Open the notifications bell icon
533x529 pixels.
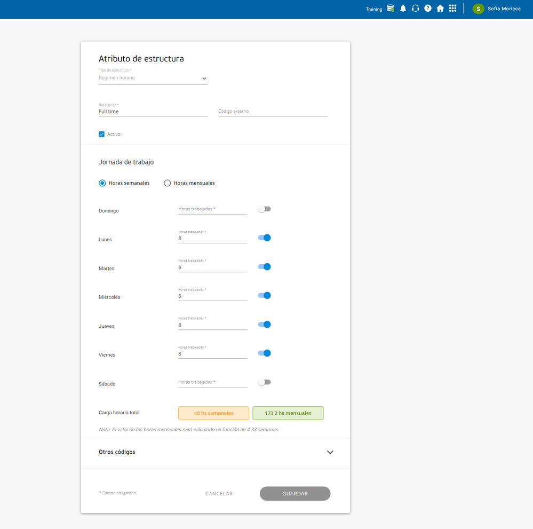click(x=403, y=9)
